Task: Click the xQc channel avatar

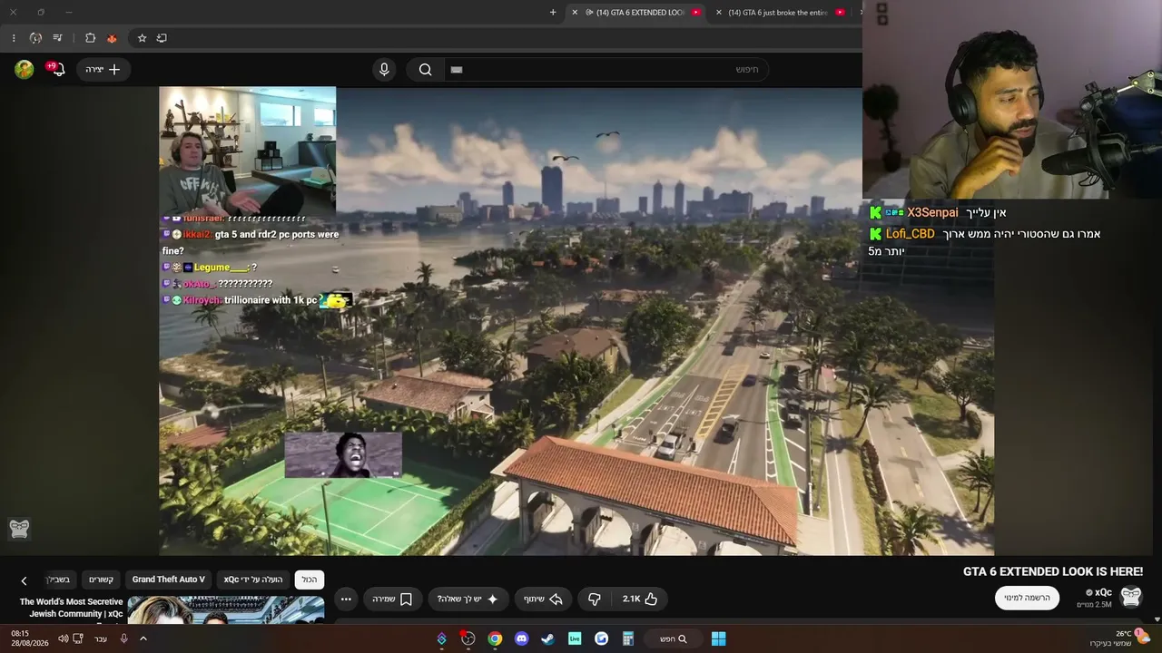Action: [x=1130, y=596]
